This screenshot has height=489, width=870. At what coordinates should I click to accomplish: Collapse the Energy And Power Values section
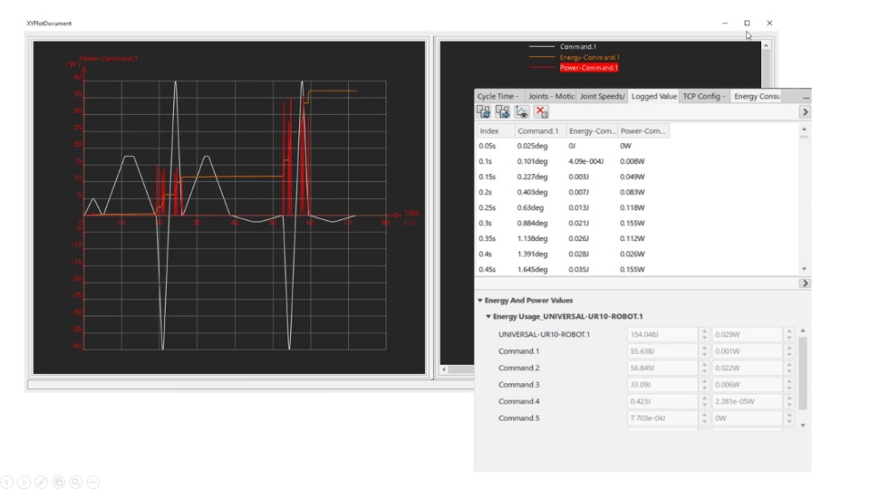[x=480, y=301]
